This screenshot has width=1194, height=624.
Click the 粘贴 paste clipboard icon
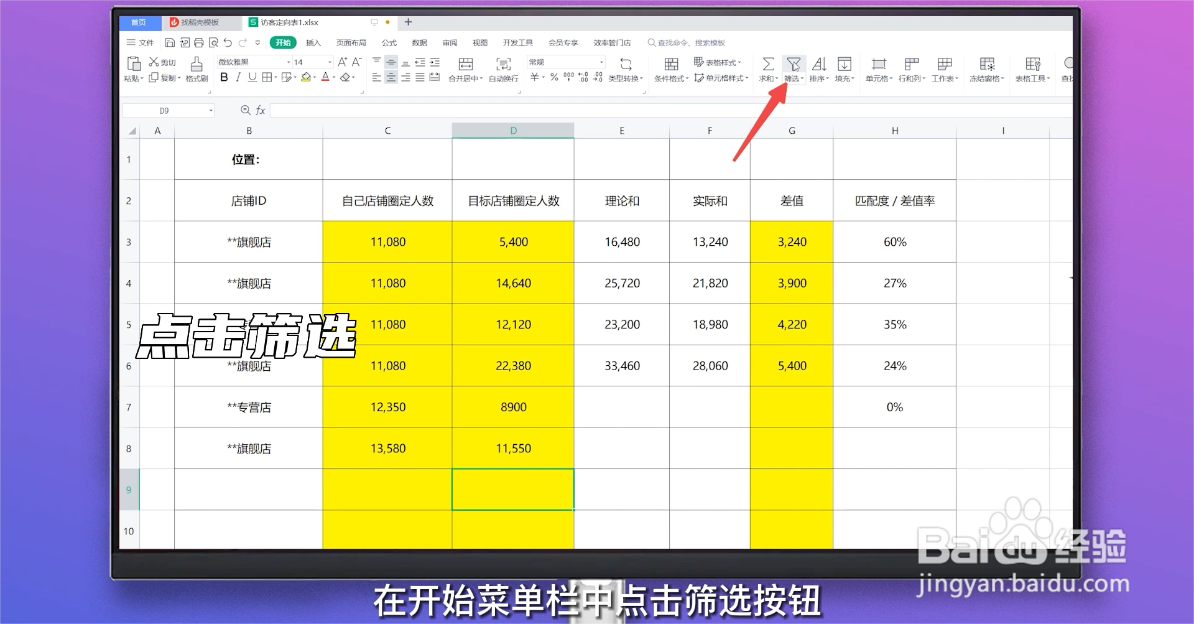[x=134, y=63]
